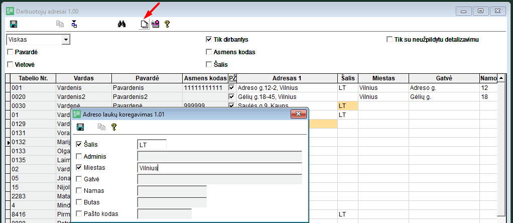The image size is (513, 223).
Task: Click the row selector of row 0132
Action: tap(8, 143)
